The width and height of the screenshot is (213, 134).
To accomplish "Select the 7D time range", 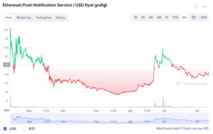I will (143, 17).
